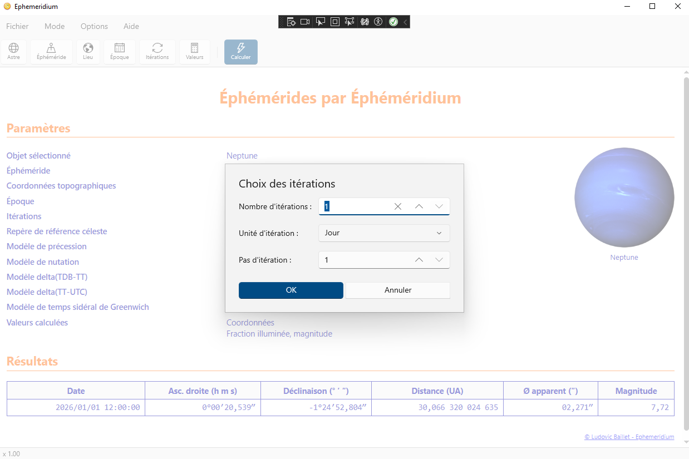Expand the Unité d'itération dropdown
689x459 pixels.
(384, 233)
